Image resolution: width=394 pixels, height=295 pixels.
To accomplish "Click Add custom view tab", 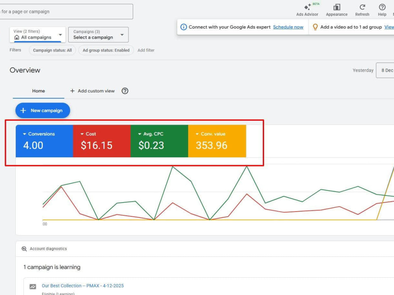I will tap(92, 91).
